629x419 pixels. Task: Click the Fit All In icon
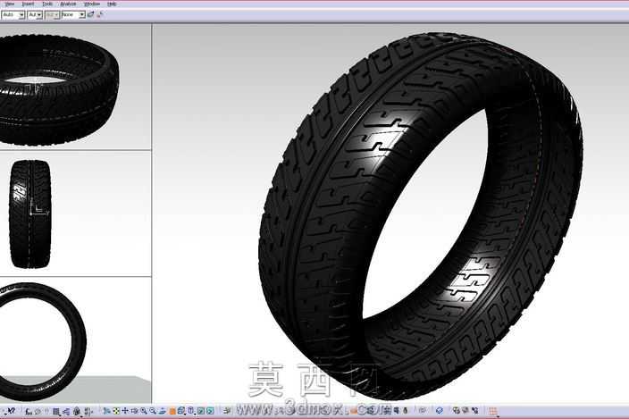pos(116,411)
